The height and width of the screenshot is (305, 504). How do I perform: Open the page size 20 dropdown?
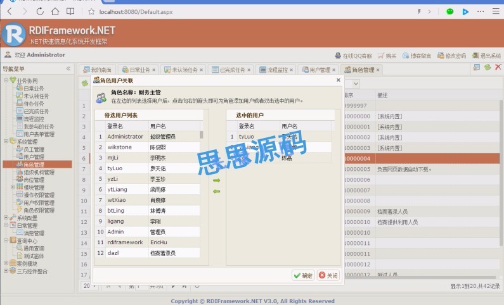[x=89, y=286]
